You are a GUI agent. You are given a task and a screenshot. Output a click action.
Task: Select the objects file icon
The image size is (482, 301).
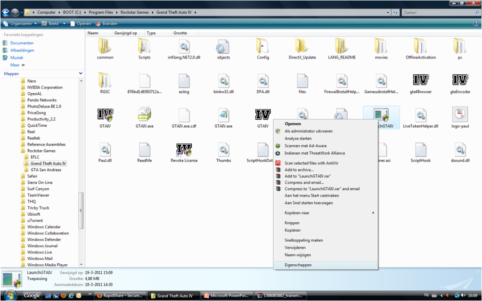click(223, 46)
